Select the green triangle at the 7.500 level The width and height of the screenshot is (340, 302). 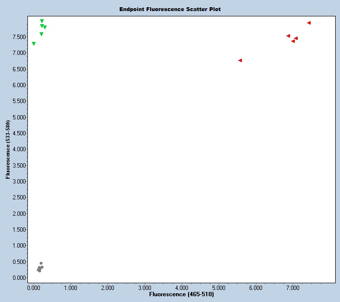(x=41, y=34)
